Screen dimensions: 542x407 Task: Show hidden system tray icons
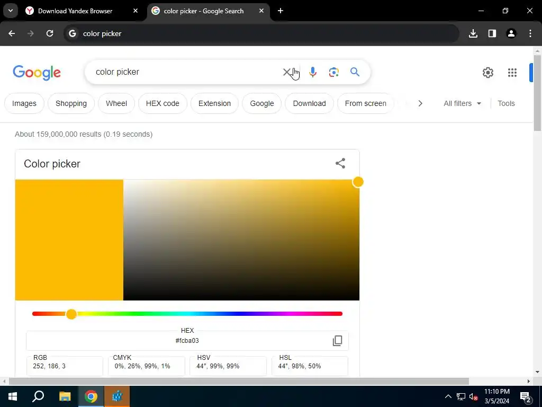click(x=448, y=396)
